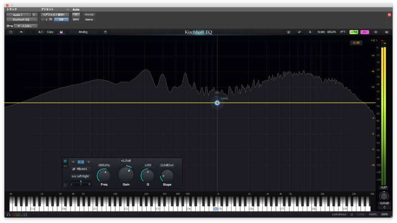Toggle the A/B comparison switch
Screen dimensions: 397x223
pyautogui.click(x=40, y=32)
